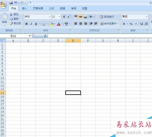Open the Office button menu
152x137 pixels.
(x=3, y=5)
